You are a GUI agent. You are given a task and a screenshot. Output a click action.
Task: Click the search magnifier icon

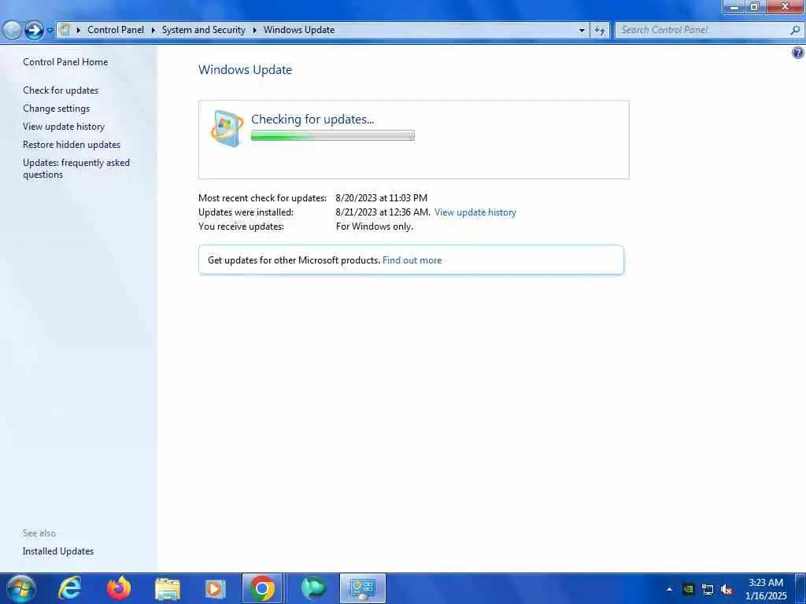pyautogui.click(x=795, y=30)
